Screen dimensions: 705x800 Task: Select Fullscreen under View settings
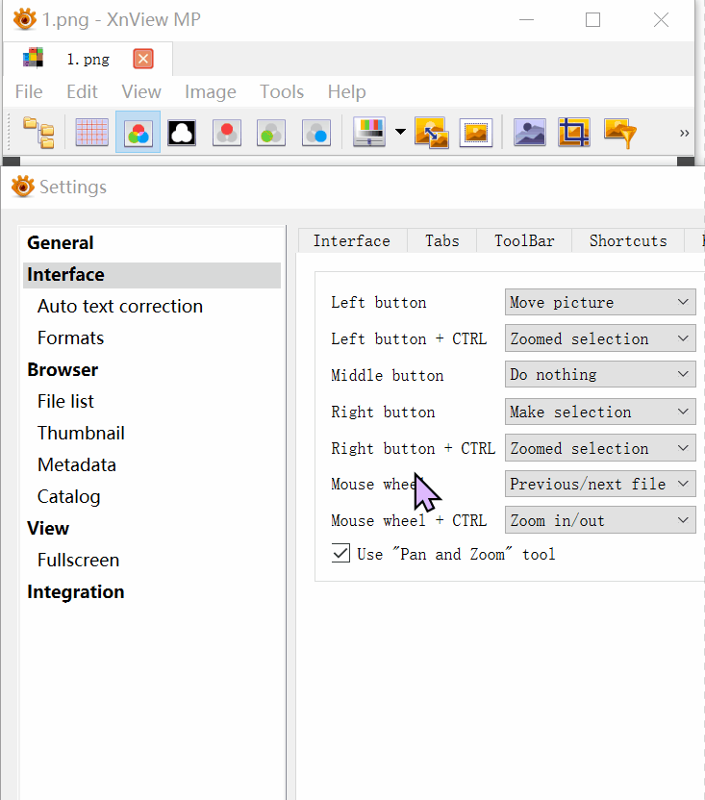point(79,561)
